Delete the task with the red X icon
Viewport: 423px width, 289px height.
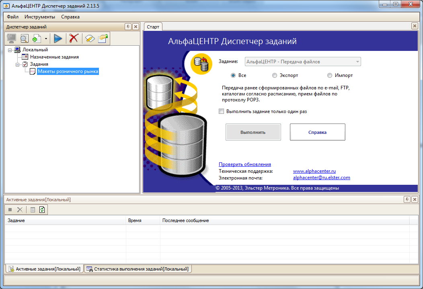[74, 38]
